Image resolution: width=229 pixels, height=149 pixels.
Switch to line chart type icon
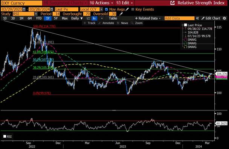pos(89,18)
